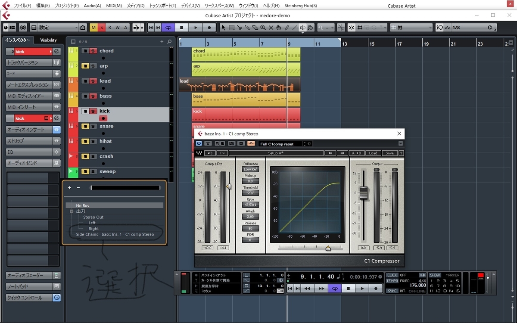Click the add track plus icon

click(x=162, y=42)
